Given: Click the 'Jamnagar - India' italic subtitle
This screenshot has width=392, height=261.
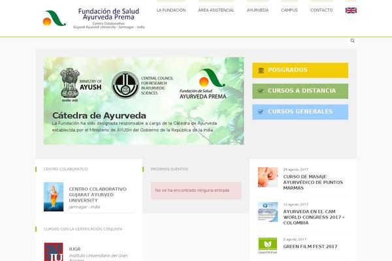Looking at the screenshot, I should [x=84, y=207].
